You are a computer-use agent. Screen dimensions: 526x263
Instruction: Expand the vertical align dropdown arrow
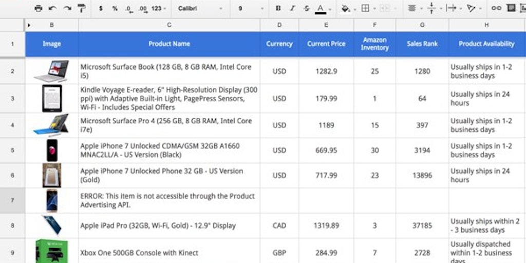(441, 9)
